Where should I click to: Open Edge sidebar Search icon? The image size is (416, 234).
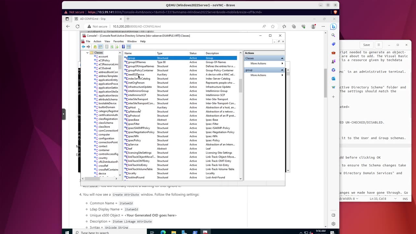coord(333,35)
